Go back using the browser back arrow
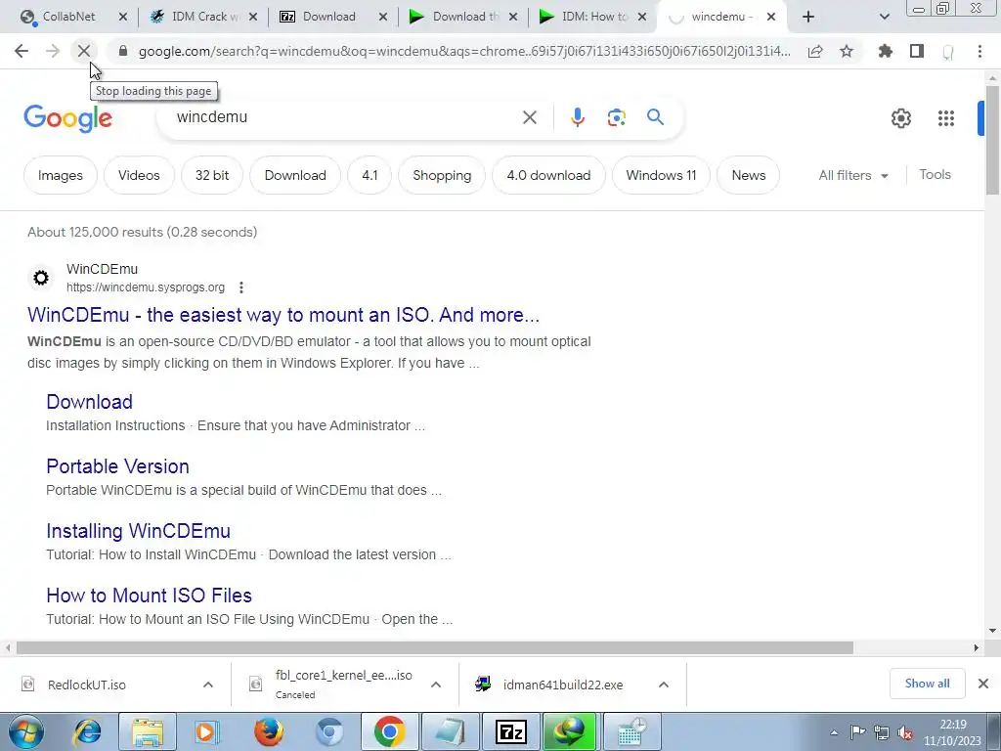 [22, 51]
